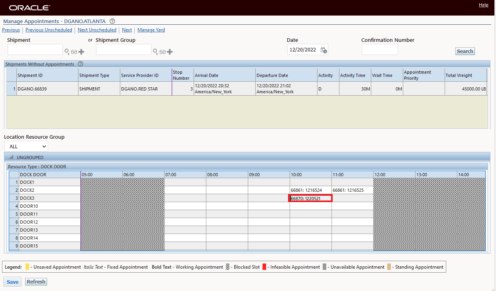496x291 pixels.
Task: Open the Date calendar picker icon
Action: pos(323,50)
